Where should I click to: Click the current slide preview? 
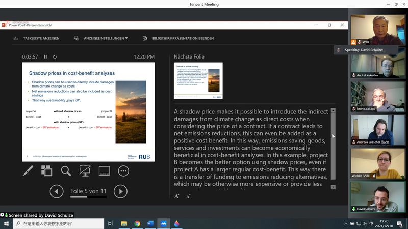point(88,112)
